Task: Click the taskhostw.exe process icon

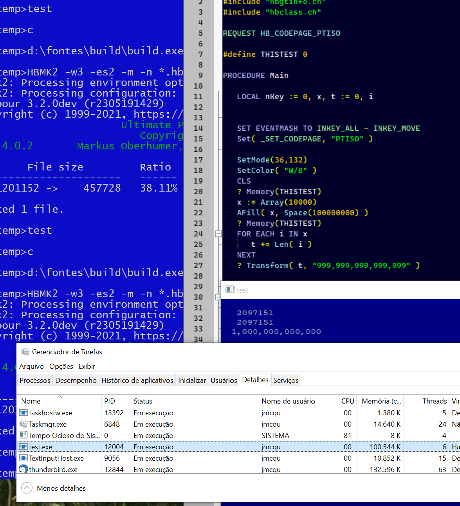Action: click(x=23, y=413)
